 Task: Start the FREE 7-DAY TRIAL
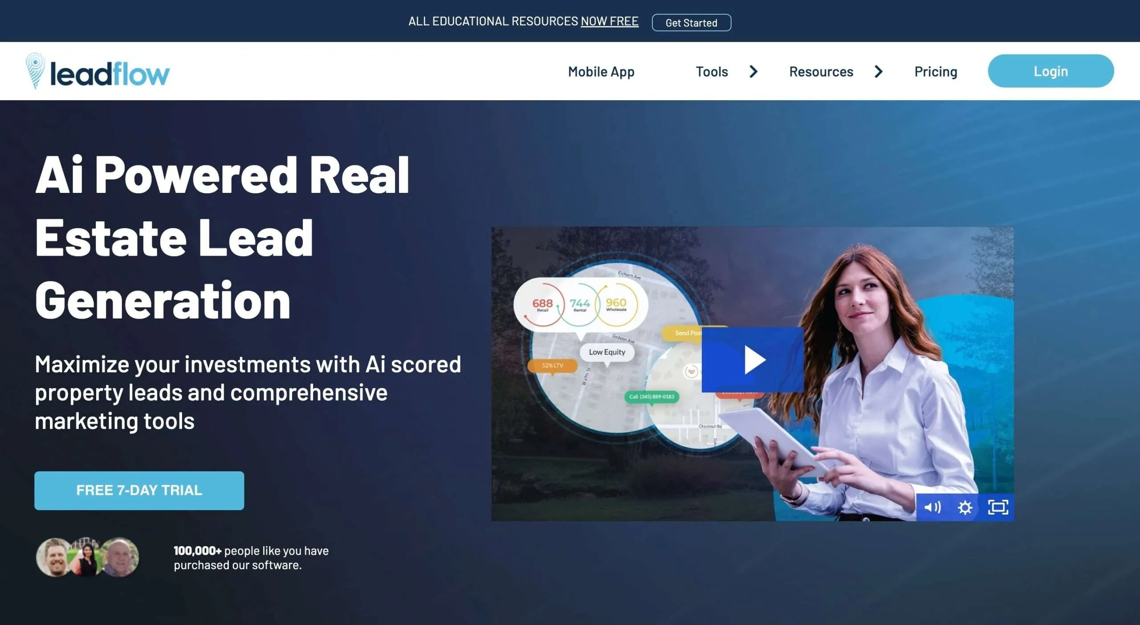(x=139, y=490)
